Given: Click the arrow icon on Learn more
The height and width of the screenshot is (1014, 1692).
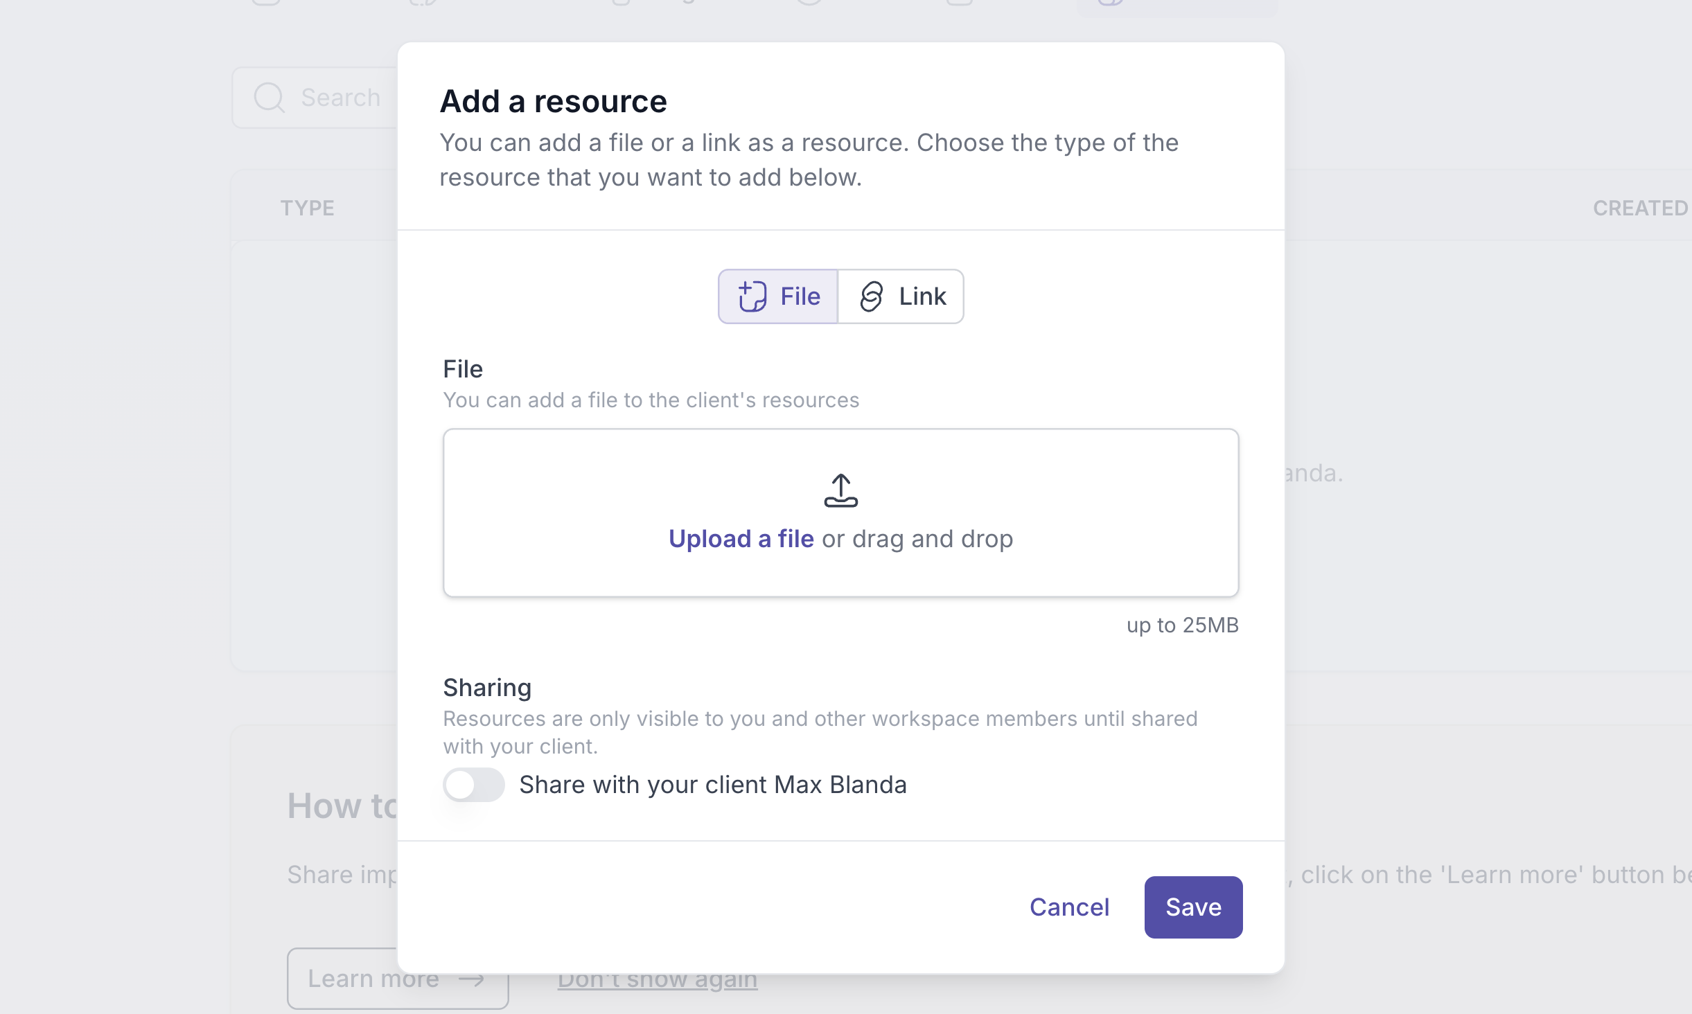Looking at the screenshot, I should (x=472, y=979).
